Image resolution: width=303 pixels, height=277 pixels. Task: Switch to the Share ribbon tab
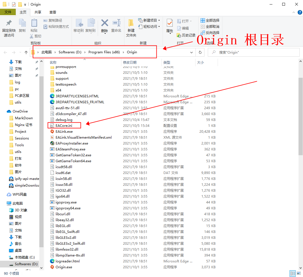coord(38,12)
